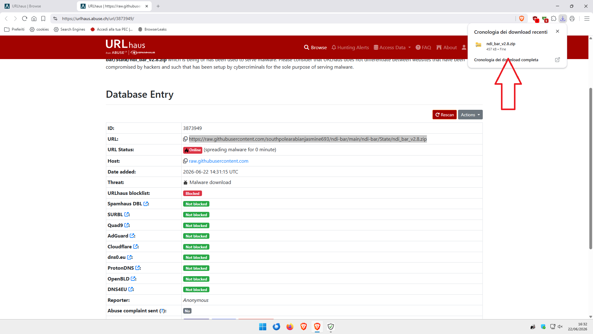Click the Print toolbar icon
Screen dimensions: 593x334
[x=572, y=19]
